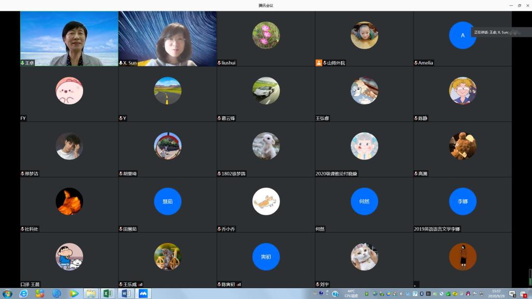Click the orange host icon beside 山师外院
Screen dimensions: 532x299
pyautogui.click(x=318, y=63)
